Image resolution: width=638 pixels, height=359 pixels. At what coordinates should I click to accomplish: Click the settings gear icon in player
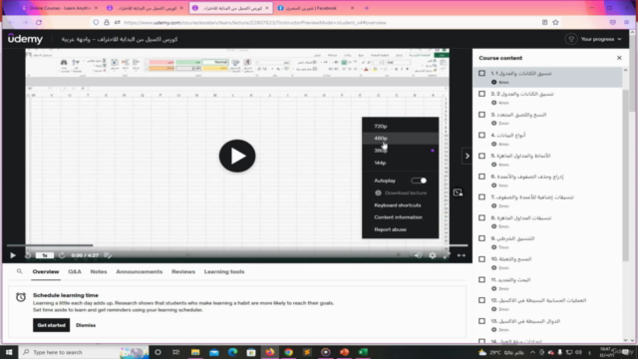tap(432, 255)
